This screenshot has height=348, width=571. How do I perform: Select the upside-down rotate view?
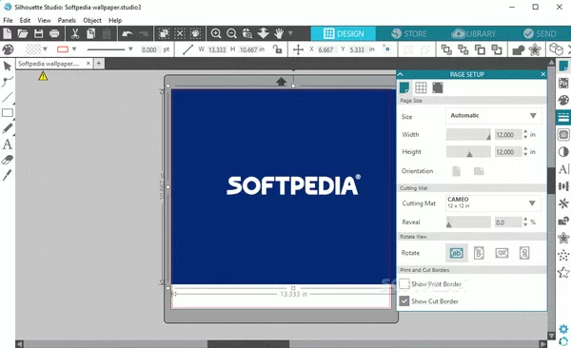502,253
